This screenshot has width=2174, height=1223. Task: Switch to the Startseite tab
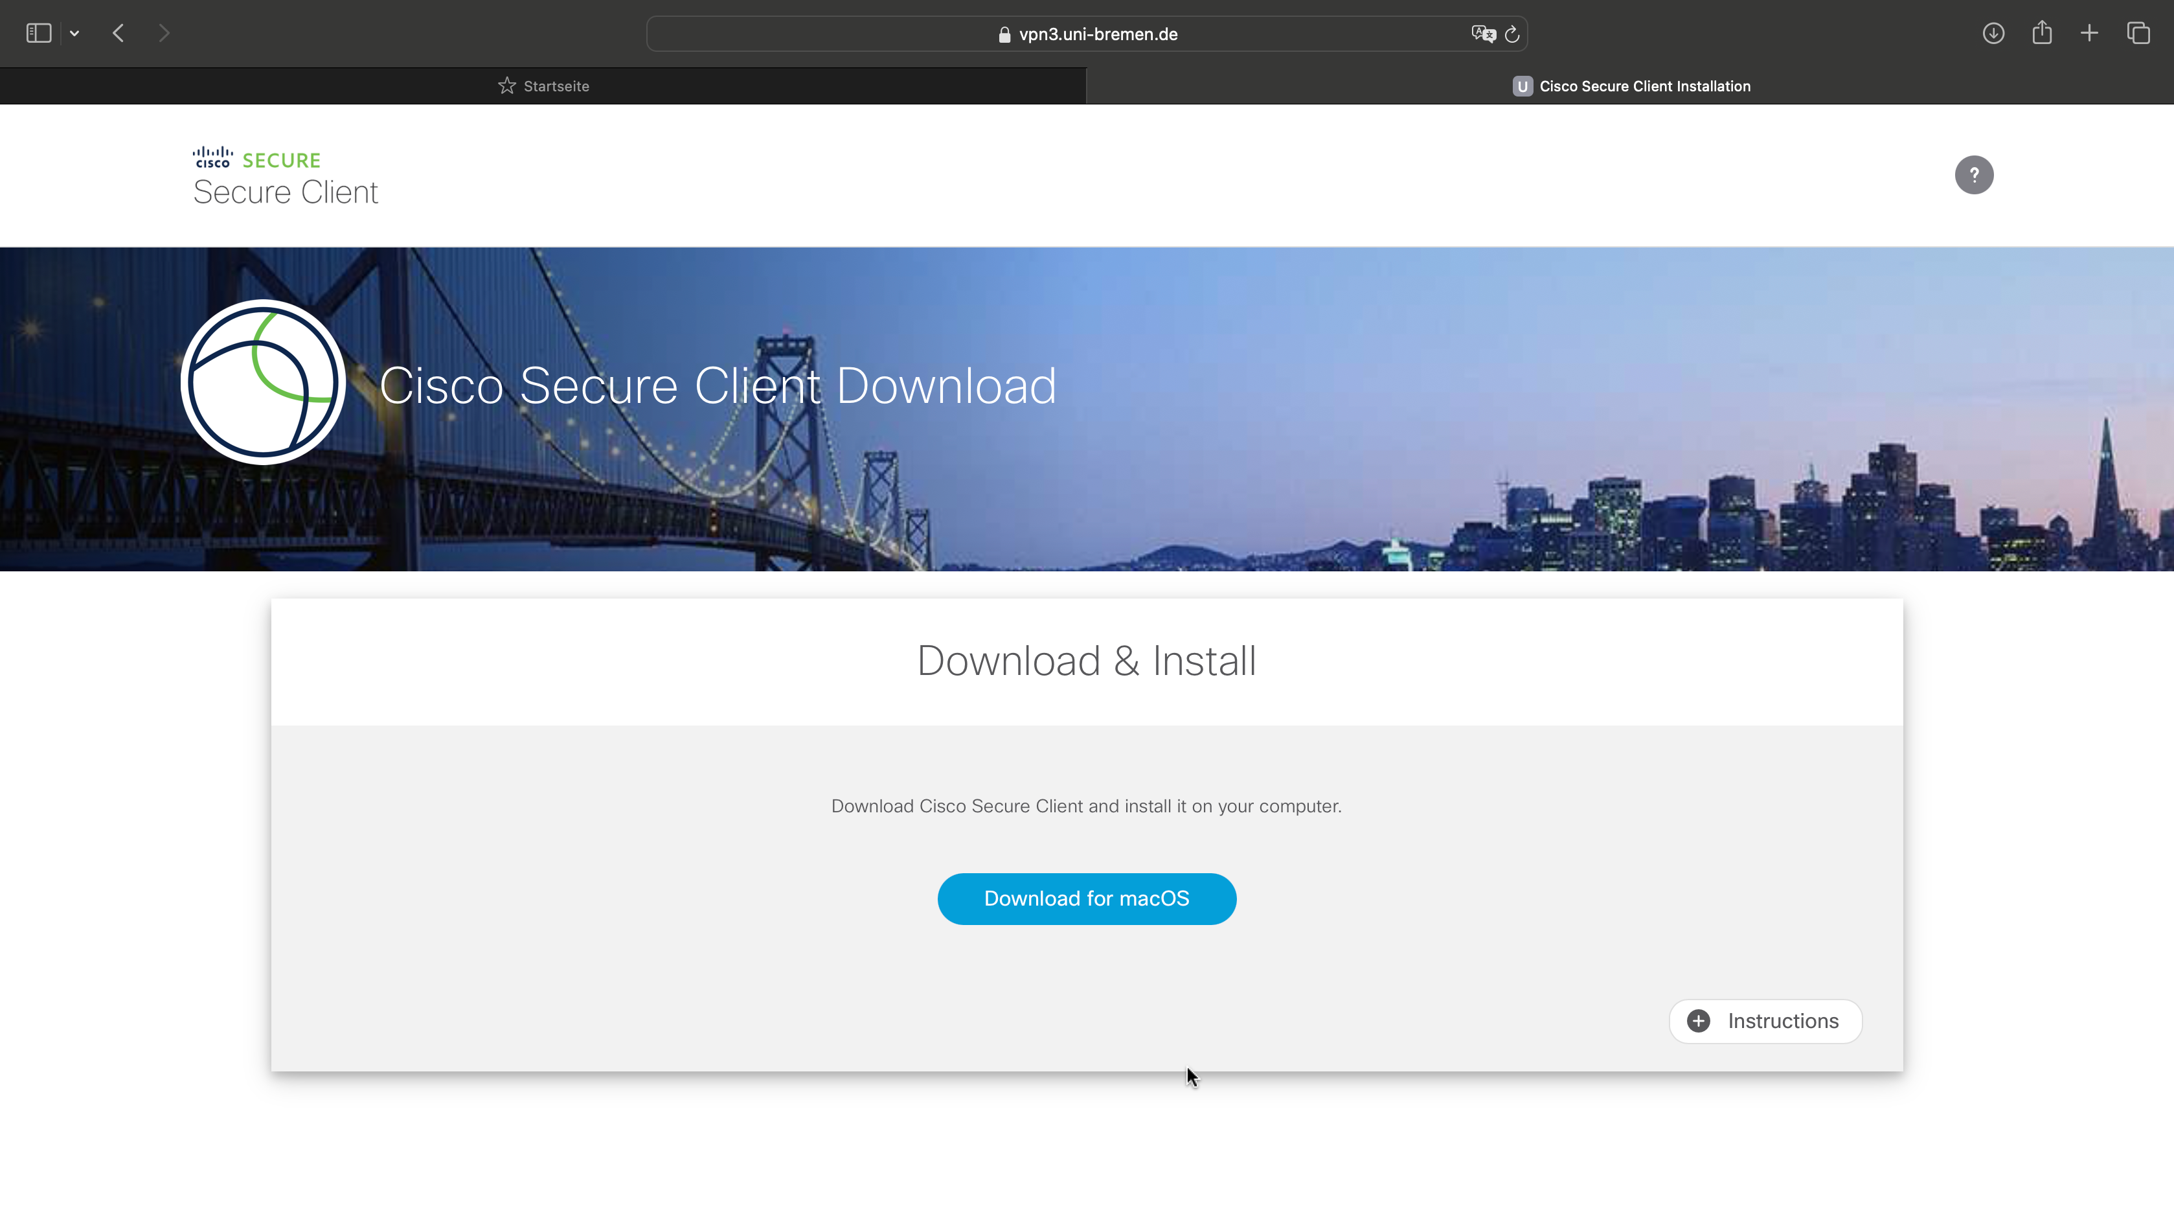coord(543,86)
